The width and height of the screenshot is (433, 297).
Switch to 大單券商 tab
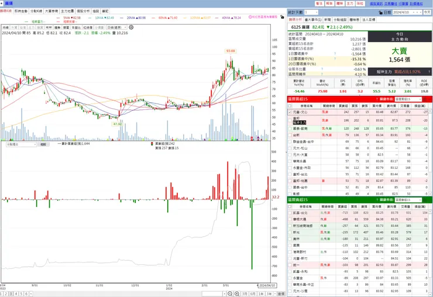[x=51, y=11]
